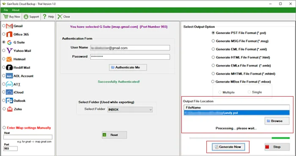The height and width of the screenshot is (156, 296).
Task: Click the Buy Now shopping cart icon
Action: 5,16
